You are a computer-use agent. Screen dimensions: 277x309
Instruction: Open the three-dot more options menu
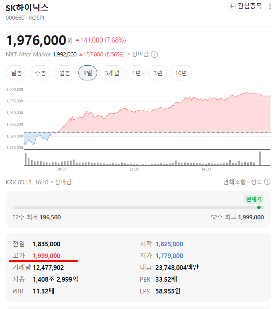[x=270, y=6]
